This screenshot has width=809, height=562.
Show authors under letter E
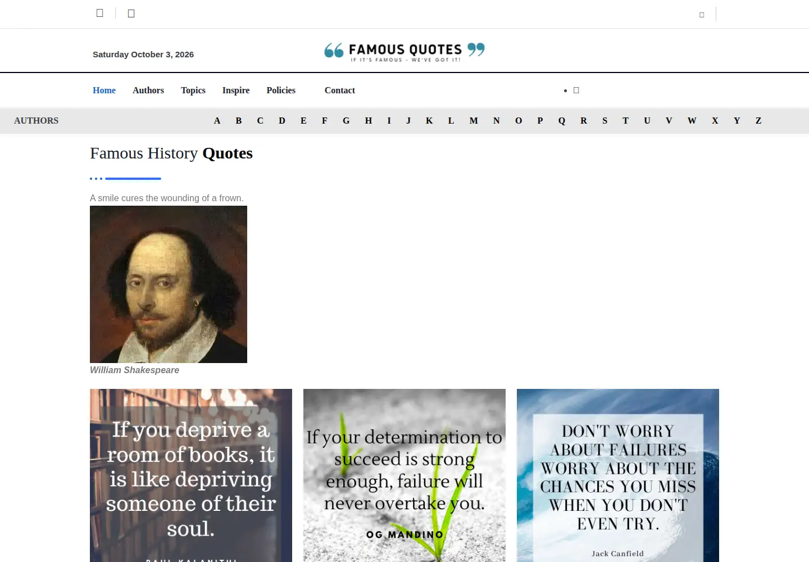(x=303, y=121)
